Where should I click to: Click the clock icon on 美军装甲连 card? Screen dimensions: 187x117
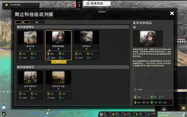[x=76, y=58]
